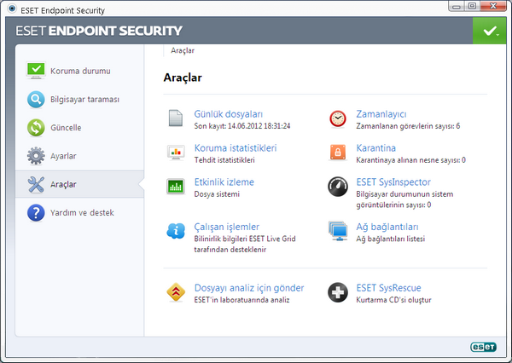This screenshot has height=363, width=512.
Task: Click the ESET SysInspector gauge icon
Action: pyautogui.click(x=338, y=187)
